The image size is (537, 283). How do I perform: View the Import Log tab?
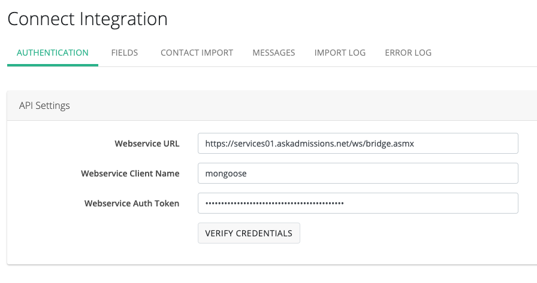pyautogui.click(x=340, y=53)
